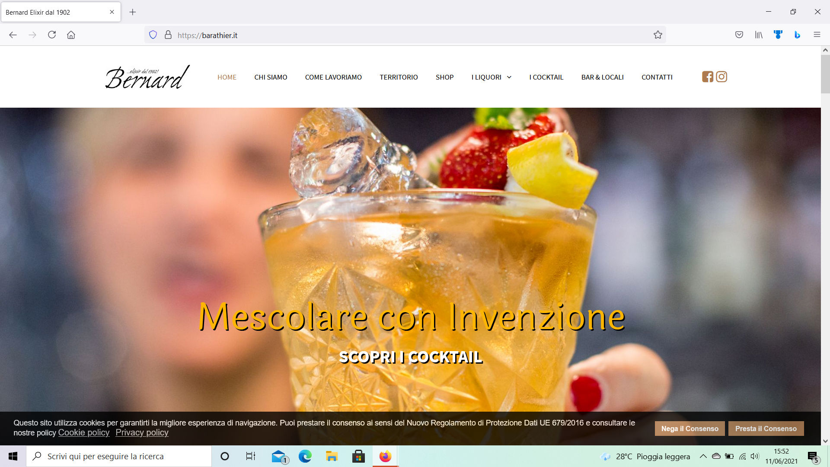Save page to Pocket

pyautogui.click(x=739, y=35)
